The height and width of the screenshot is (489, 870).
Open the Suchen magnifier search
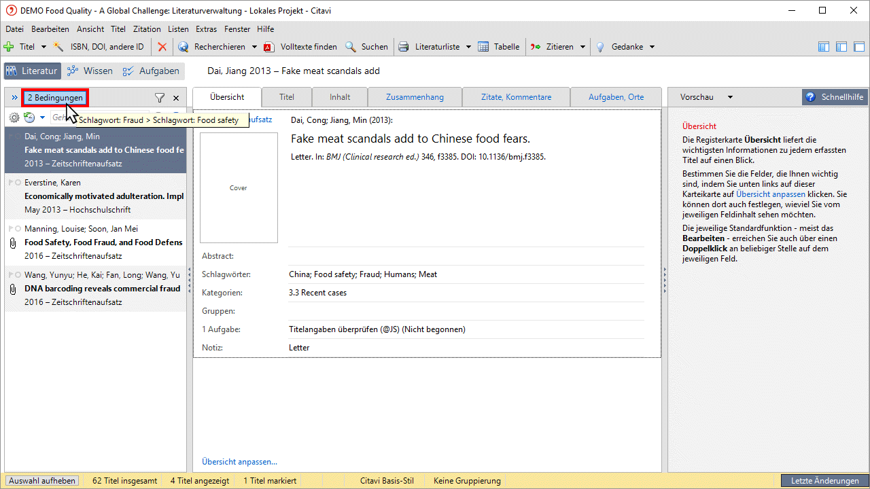pyautogui.click(x=366, y=47)
